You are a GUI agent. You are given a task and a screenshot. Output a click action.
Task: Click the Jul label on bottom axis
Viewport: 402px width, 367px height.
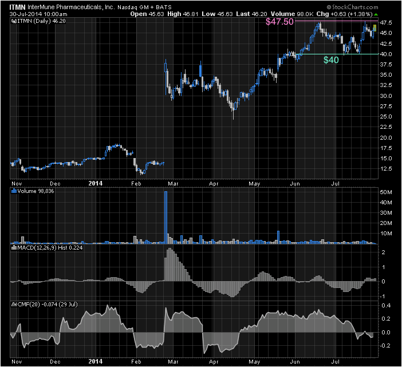point(336,362)
